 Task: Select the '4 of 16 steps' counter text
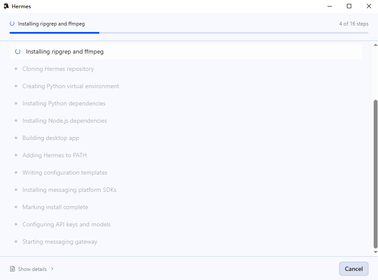[354, 24]
